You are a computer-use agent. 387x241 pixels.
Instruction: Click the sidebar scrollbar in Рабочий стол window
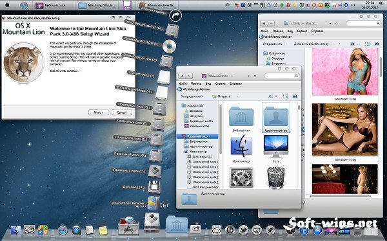coord(220,130)
